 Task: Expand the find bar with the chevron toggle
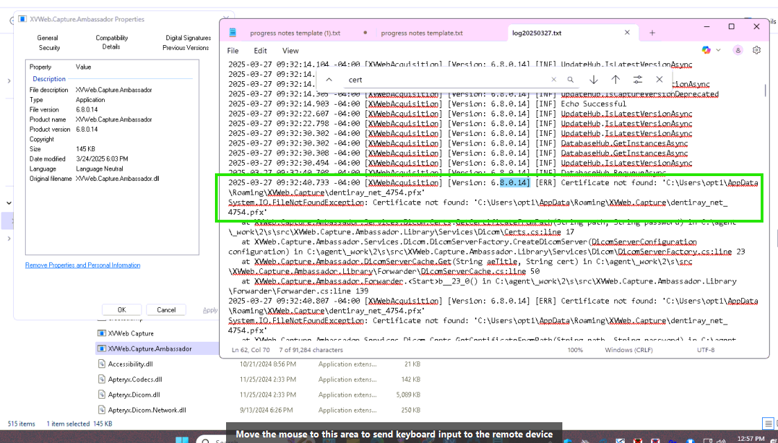tap(329, 79)
